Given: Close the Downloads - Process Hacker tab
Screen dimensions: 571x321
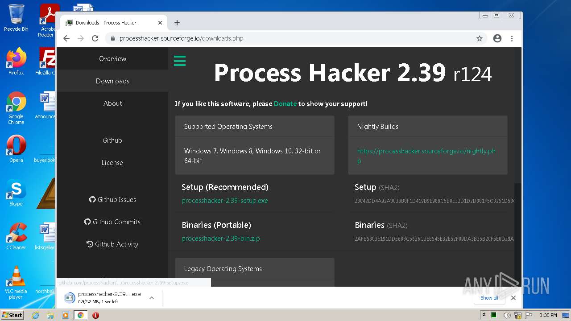Looking at the screenshot, I should [160, 23].
